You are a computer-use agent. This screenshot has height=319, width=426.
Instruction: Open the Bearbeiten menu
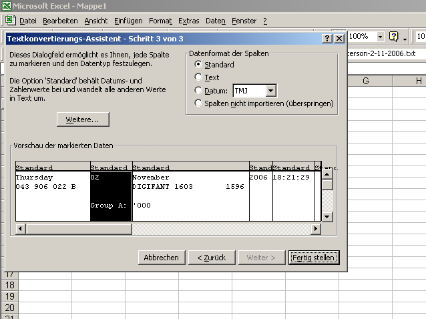click(60, 21)
